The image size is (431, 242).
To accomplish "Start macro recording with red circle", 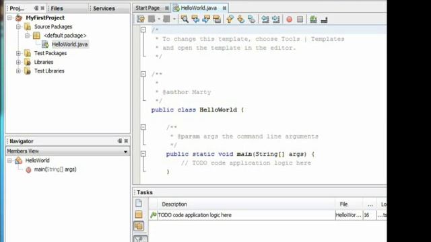I will (289, 19).
